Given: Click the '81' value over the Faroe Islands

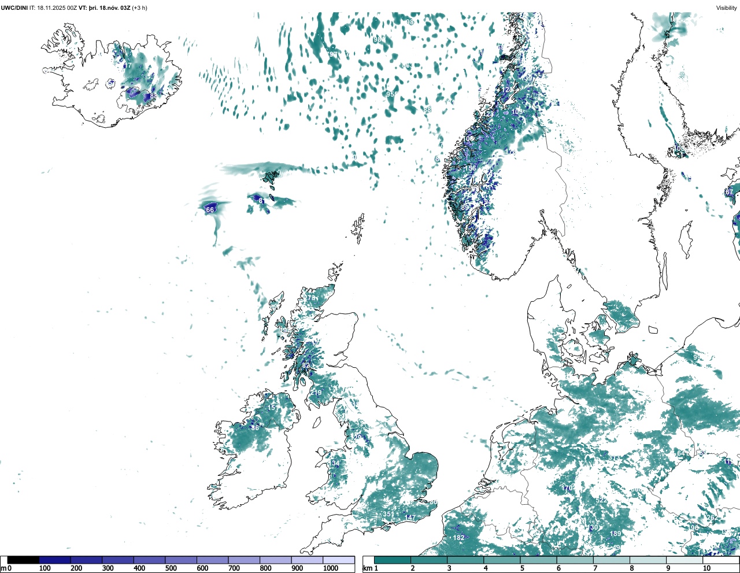Looking at the screenshot, I should point(261,201).
